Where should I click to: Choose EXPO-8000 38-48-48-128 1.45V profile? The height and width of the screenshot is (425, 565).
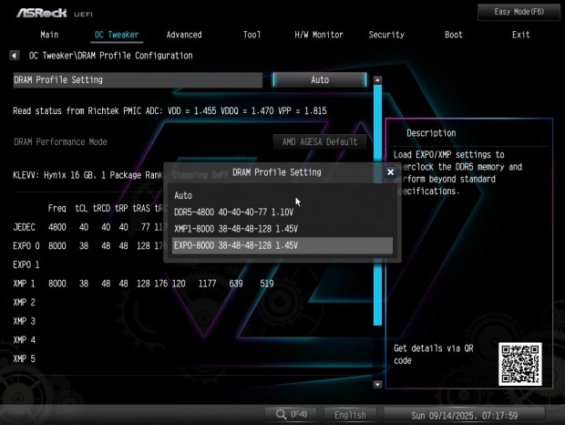282,245
